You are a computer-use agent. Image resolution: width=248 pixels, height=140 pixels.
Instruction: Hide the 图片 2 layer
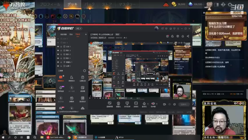point(58,54)
